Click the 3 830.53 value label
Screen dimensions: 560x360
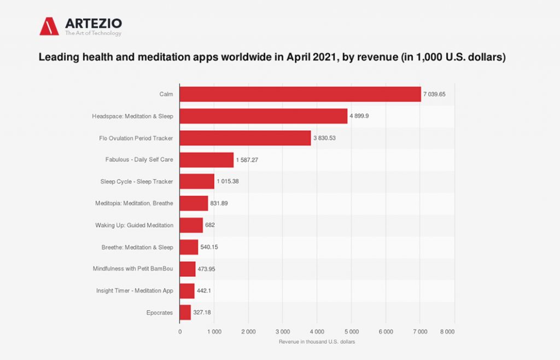tap(324, 138)
